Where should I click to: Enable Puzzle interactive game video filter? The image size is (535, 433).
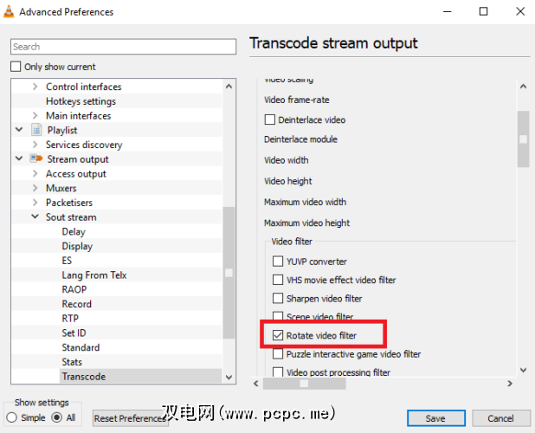[278, 354]
